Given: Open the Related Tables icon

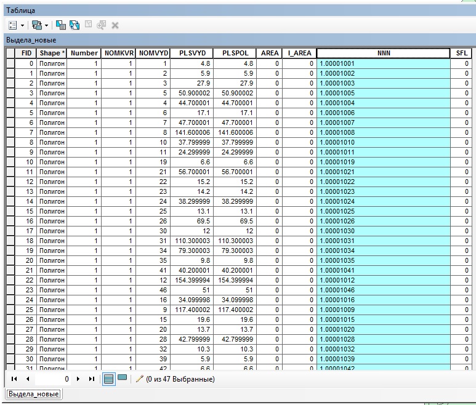Looking at the screenshot, I should [37, 25].
